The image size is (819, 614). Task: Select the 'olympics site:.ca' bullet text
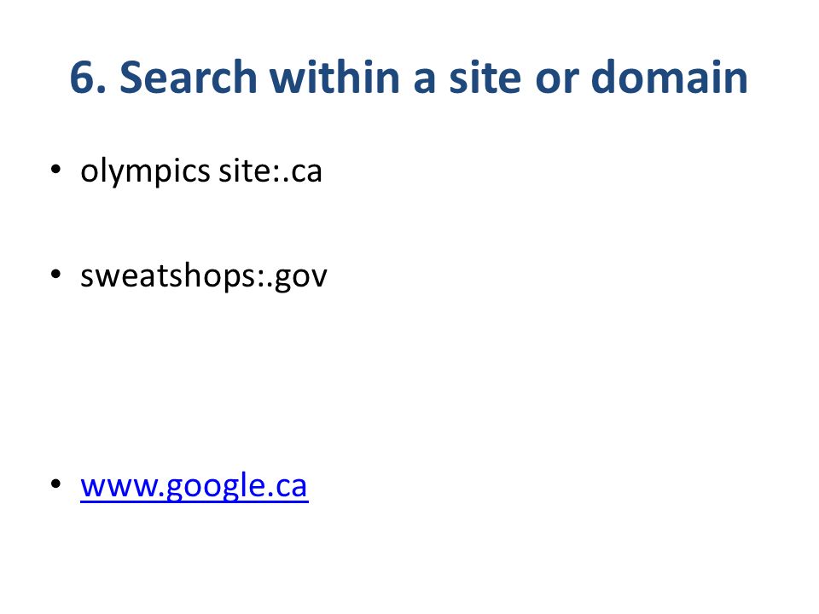201,171
